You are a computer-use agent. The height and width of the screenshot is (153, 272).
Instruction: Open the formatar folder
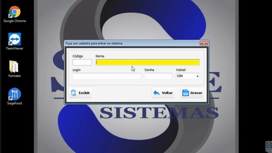[x=14, y=69]
